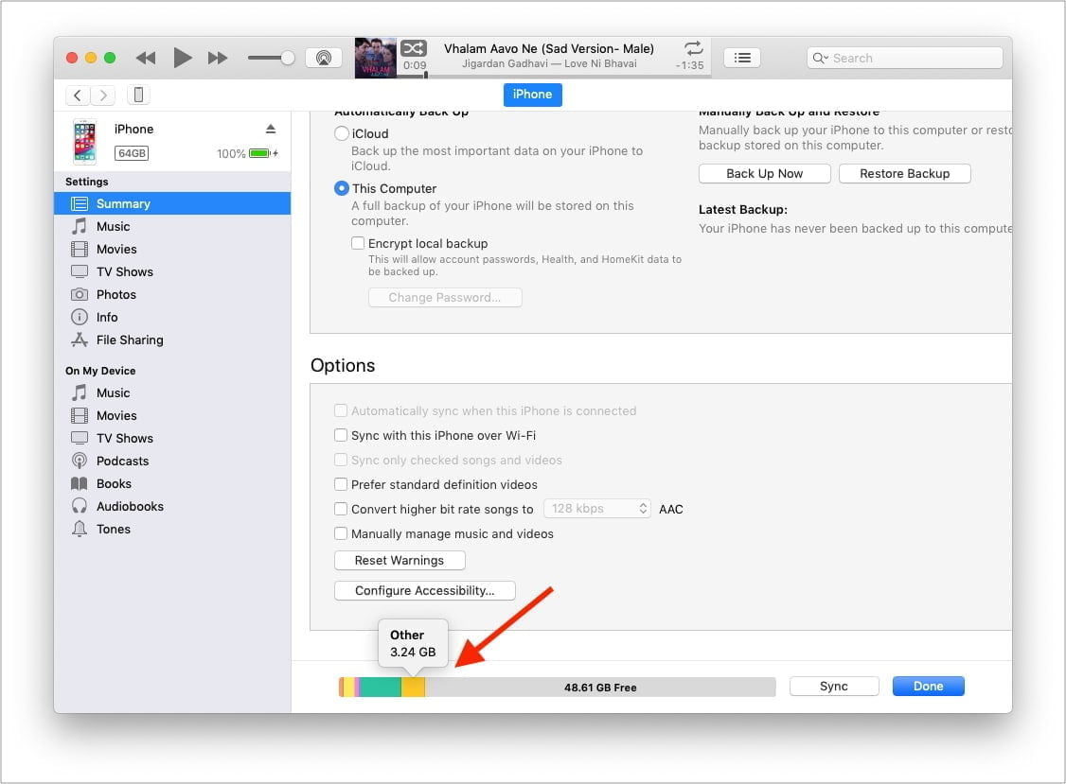Viewport: 1066px width, 784px height.
Task: Open TV Shows under On My Device
Action: tap(172, 438)
